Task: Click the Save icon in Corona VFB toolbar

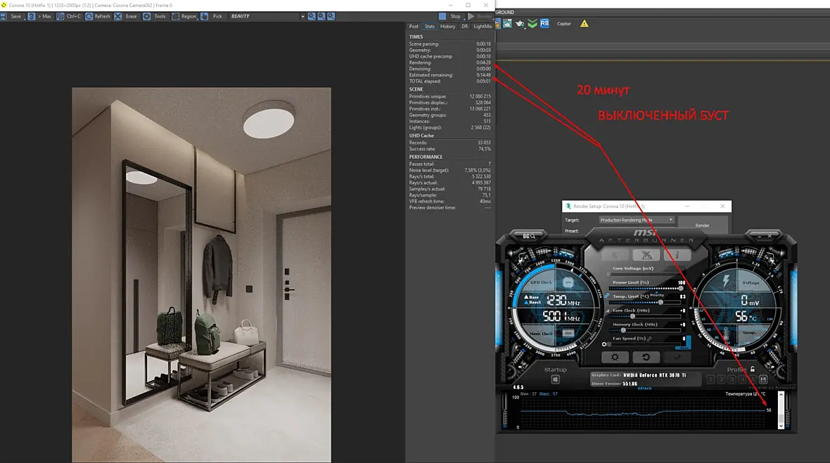Action: click(4, 16)
